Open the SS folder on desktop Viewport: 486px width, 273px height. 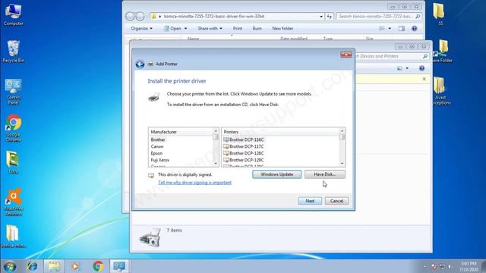439,14
